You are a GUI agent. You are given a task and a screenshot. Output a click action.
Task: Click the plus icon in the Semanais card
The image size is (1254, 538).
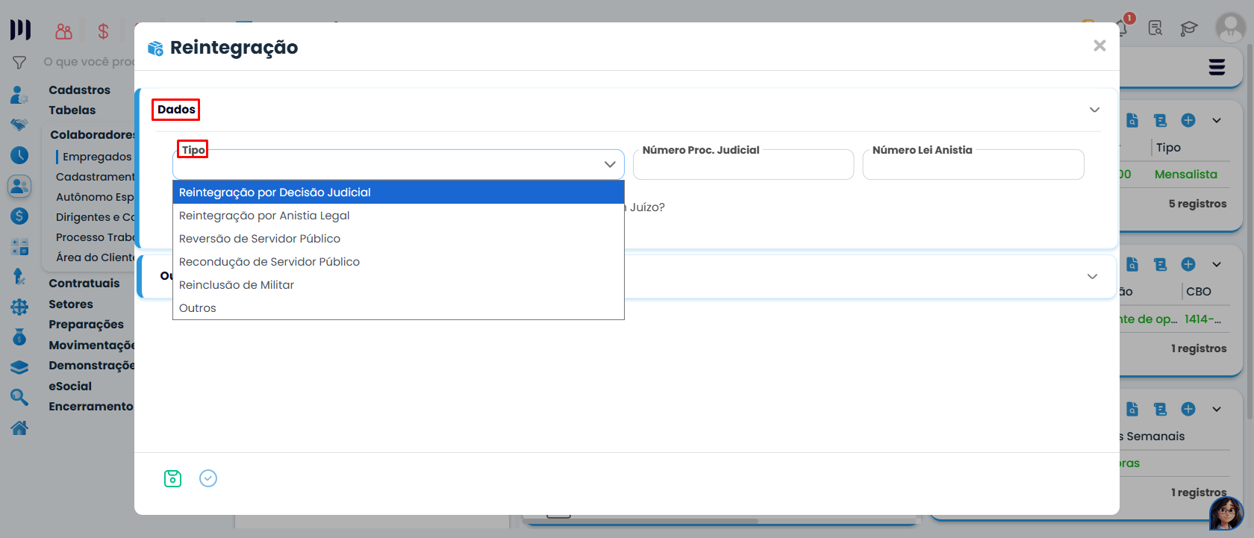click(x=1188, y=409)
